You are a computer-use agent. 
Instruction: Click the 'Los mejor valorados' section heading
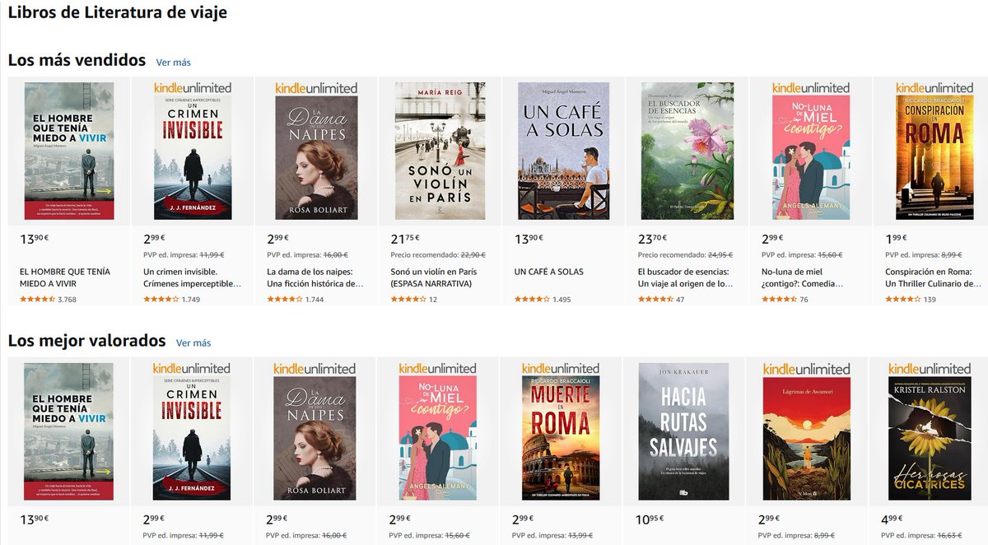pyautogui.click(x=86, y=341)
